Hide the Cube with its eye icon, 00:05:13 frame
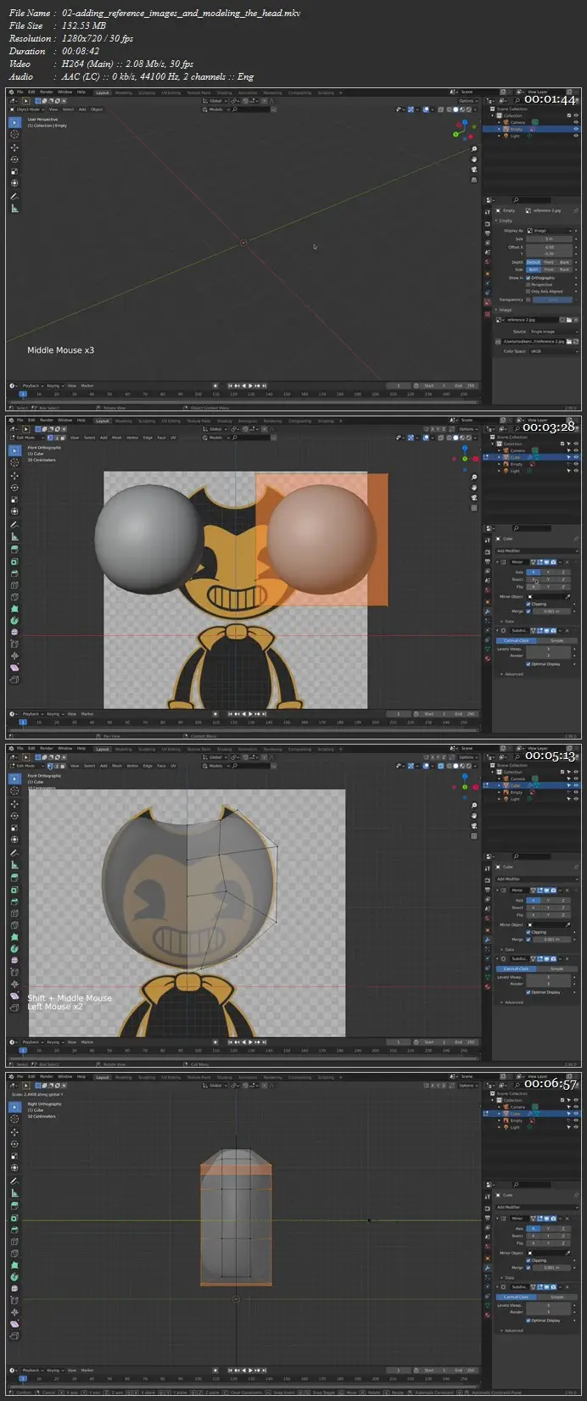The width and height of the screenshot is (587, 1401). point(576,785)
